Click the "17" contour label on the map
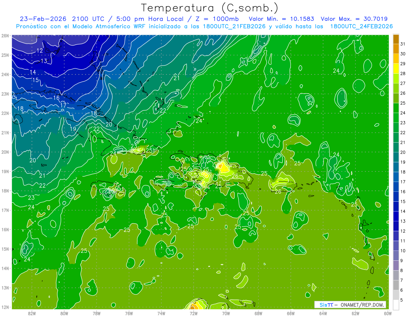 coord(63,105)
